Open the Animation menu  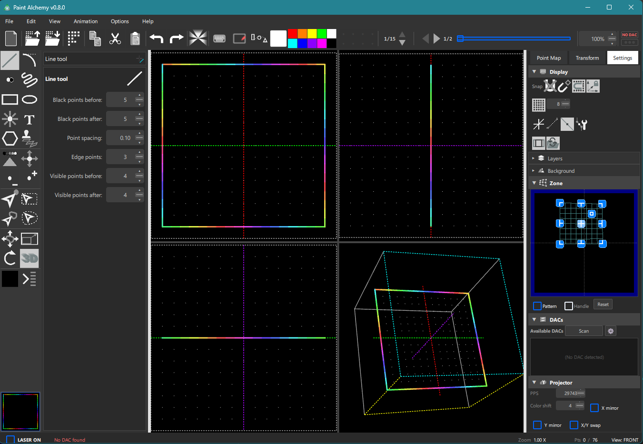pyautogui.click(x=86, y=21)
